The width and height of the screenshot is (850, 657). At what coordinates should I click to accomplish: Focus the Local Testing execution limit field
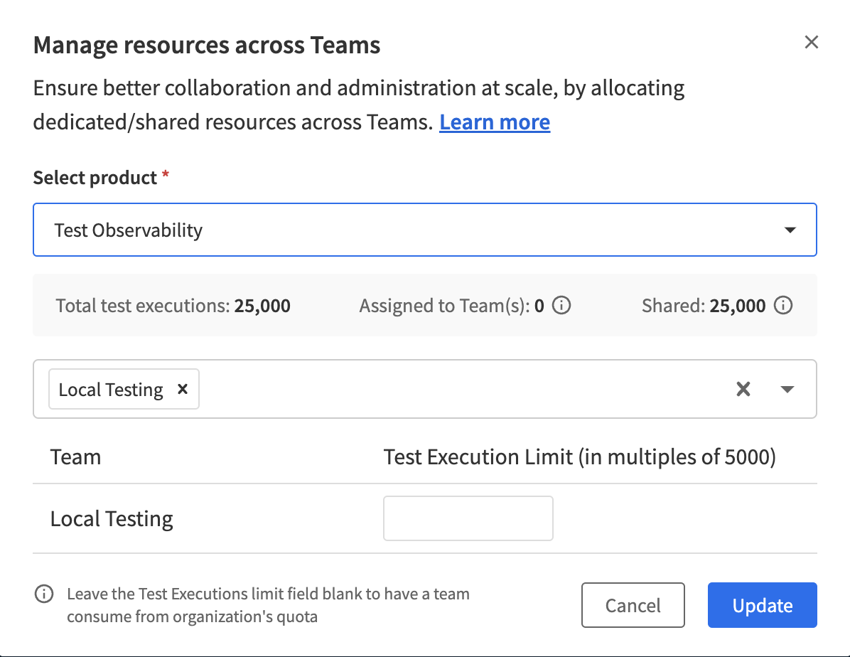tap(468, 518)
